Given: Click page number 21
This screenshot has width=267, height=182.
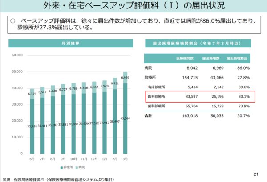Looking at the screenshot, I should (x=255, y=173).
